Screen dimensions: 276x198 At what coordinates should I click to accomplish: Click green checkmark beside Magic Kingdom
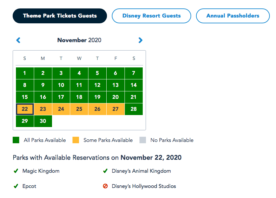16,171
